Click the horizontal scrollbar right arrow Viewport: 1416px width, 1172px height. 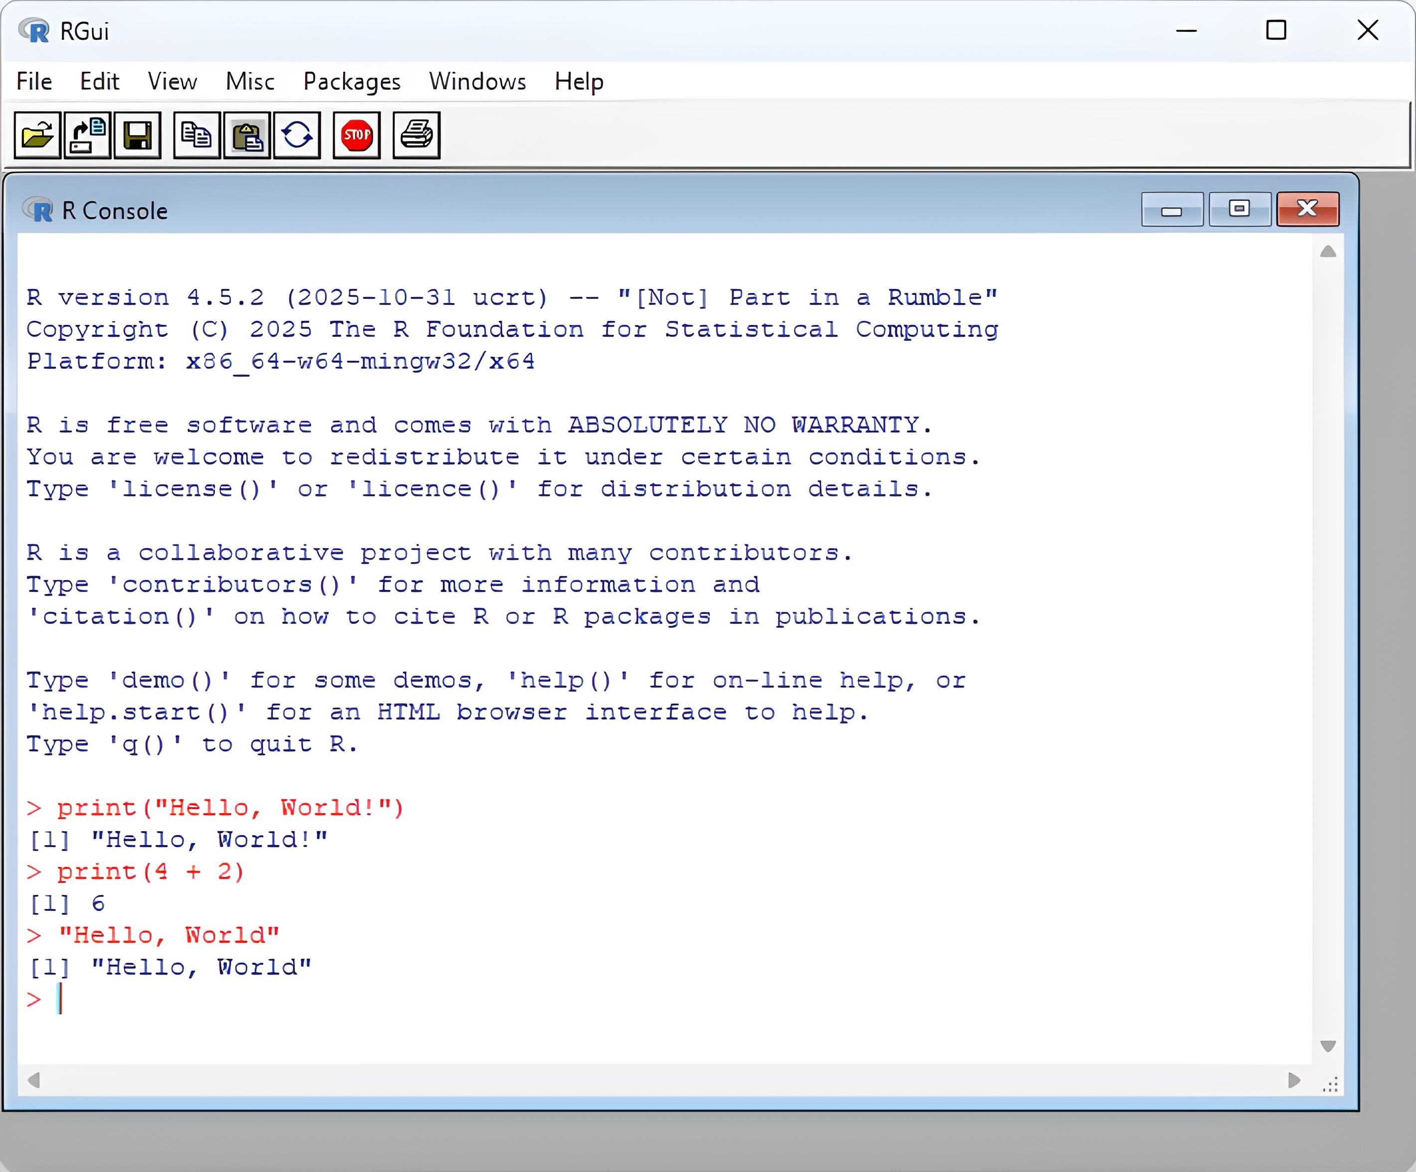click(x=1293, y=1080)
